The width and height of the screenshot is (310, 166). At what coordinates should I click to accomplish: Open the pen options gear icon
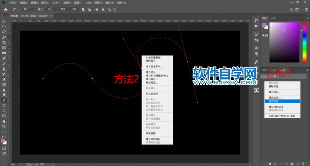tap(103, 10)
